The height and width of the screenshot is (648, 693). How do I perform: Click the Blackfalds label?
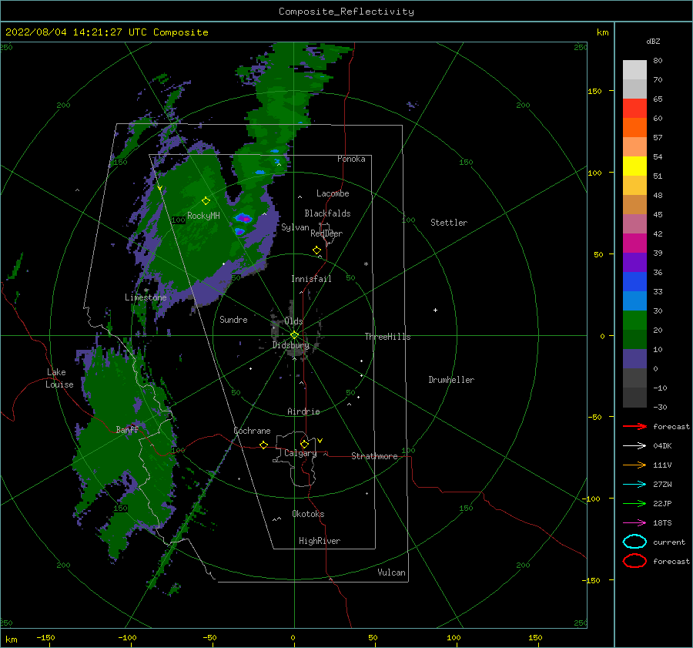click(x=327, y=213)
